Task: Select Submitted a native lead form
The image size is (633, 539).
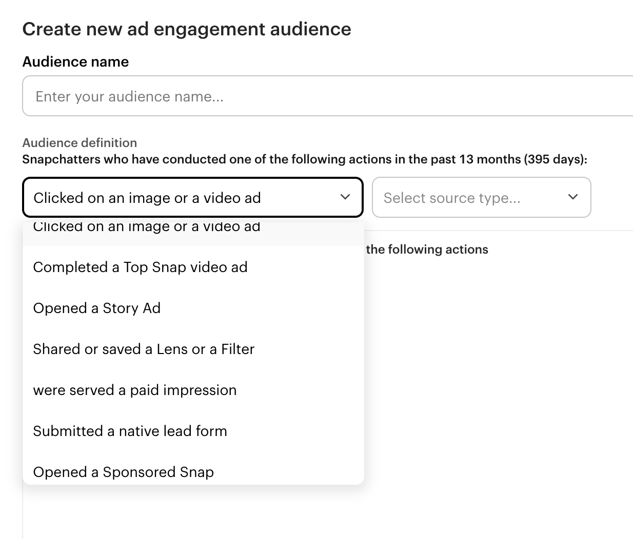Action: [193, 431]
